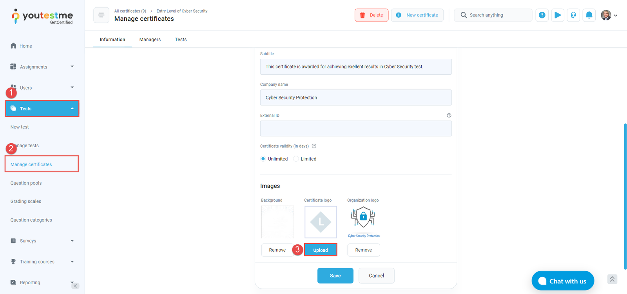Screen dimensions: 627x294
Task: Click into the Company name field
Action: [356, 97]
